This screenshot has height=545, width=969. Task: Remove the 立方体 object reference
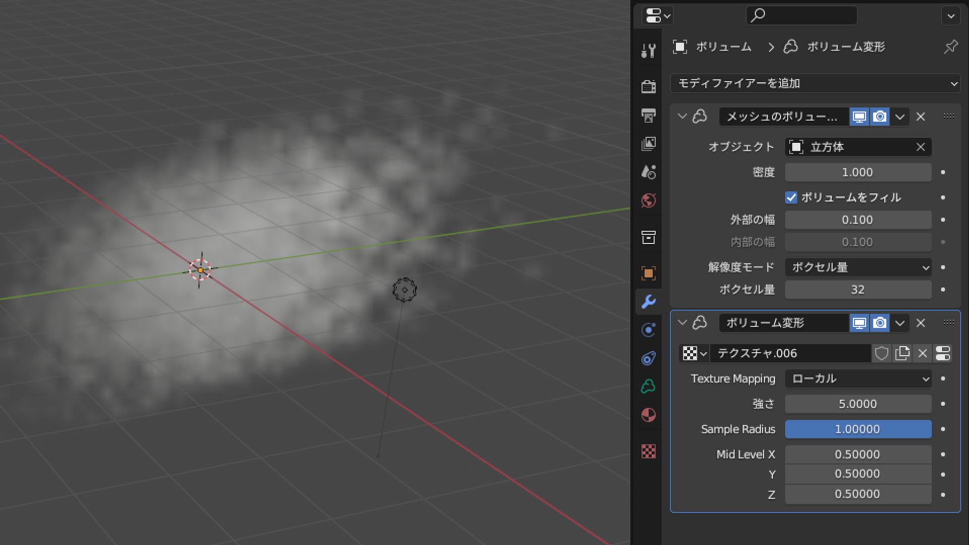[x=920, y=147]
